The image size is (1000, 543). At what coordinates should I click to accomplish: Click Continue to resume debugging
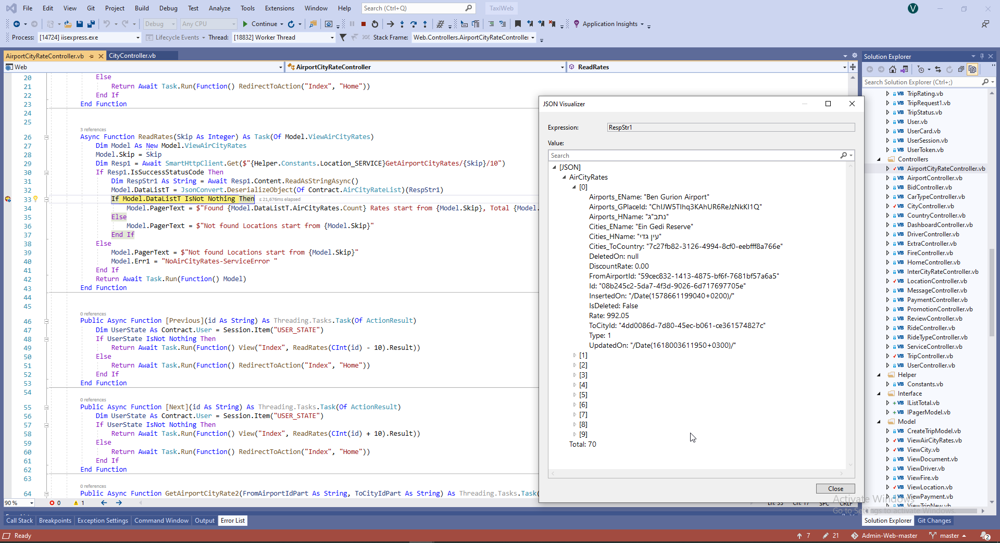click(x=259, y=24)
